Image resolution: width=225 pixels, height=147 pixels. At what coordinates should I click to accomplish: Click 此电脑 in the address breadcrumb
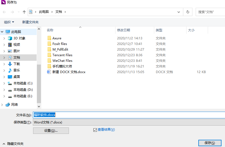click(x=44, y=12)
